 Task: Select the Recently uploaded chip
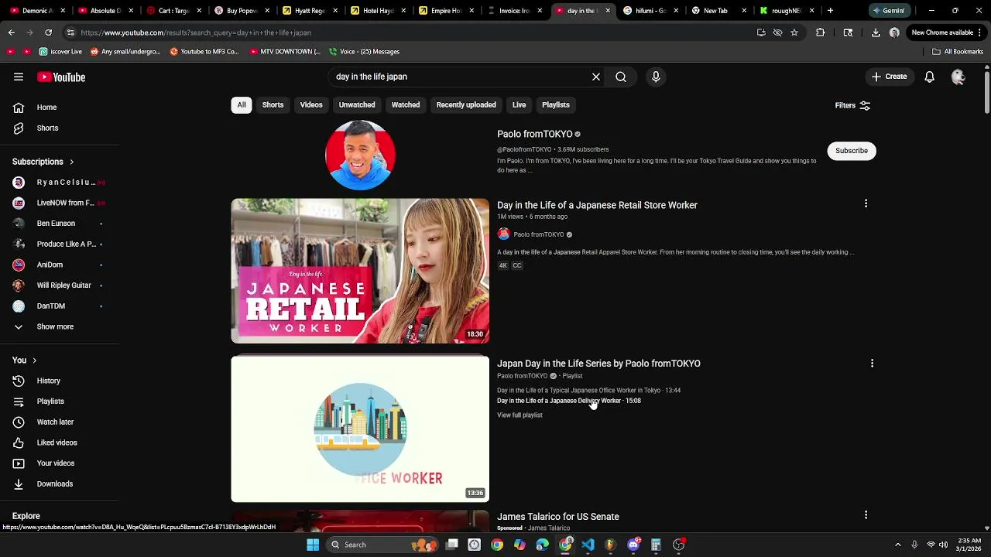tap(466, 105)
